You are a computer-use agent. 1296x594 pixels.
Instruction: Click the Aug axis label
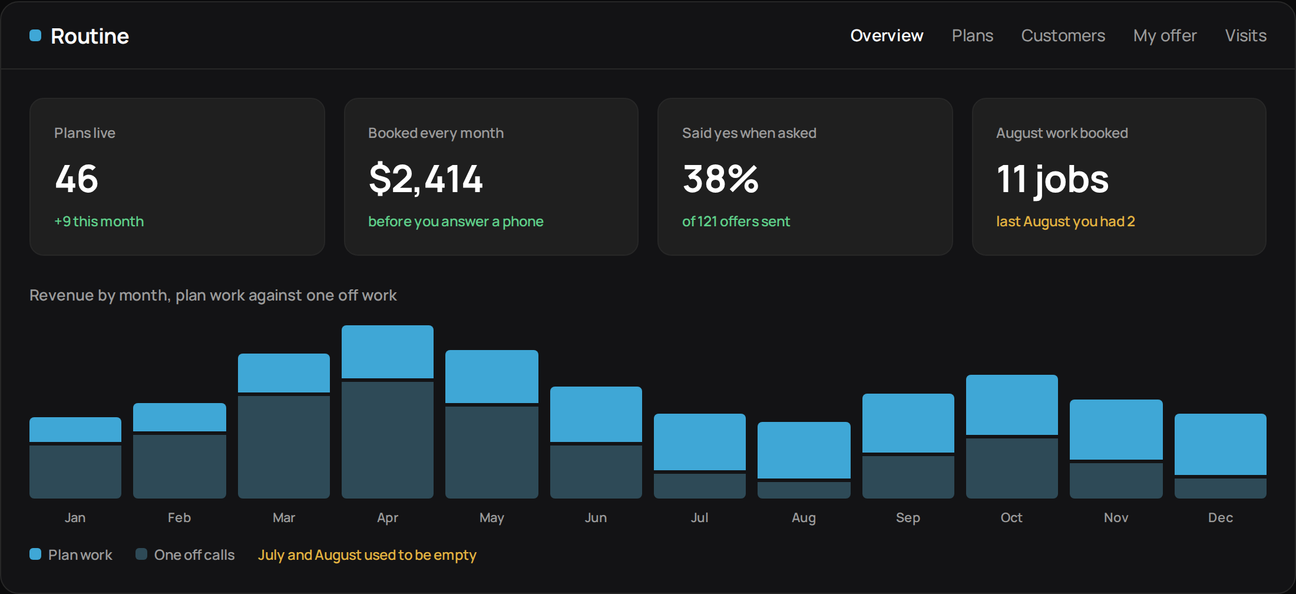804,518
